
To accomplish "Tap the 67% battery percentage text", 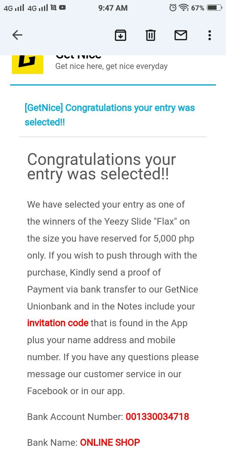I will pyautogui.click(x=198, y=8).
